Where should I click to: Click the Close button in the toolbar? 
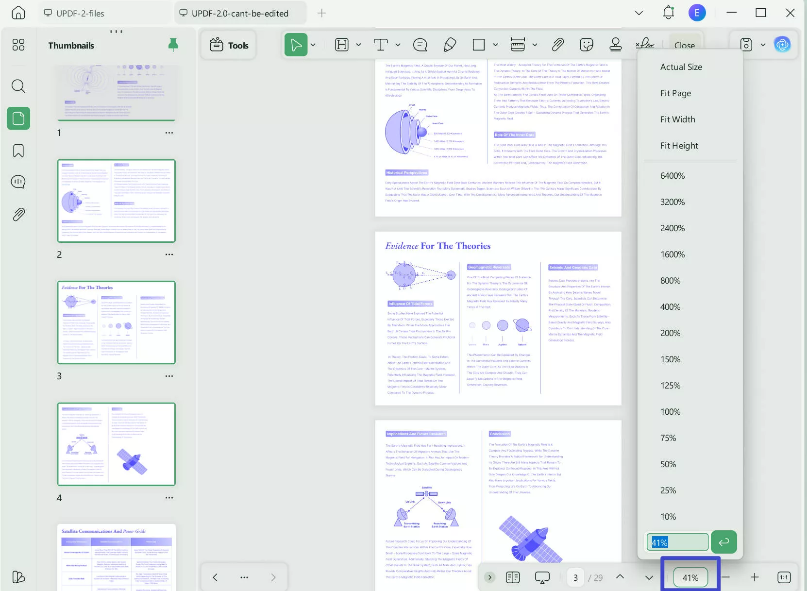tap(685, 45)
